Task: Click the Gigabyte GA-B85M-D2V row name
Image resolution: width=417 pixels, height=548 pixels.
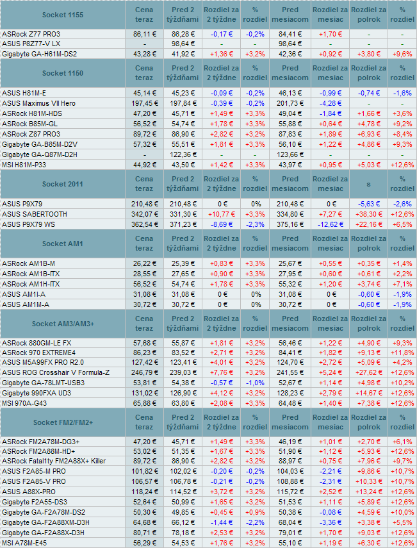Action: click(x=40, y=144)
